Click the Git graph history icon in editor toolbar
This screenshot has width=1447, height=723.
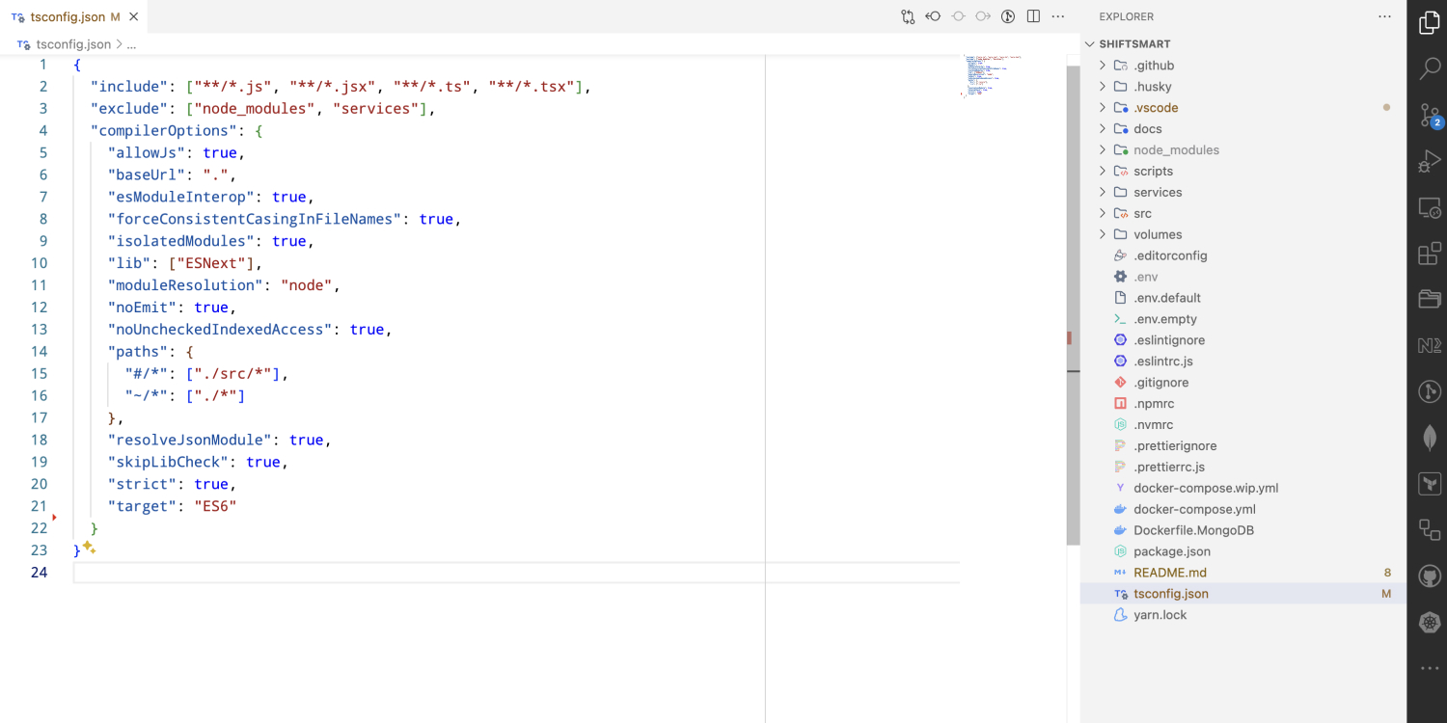click(x=1008, y=16)
